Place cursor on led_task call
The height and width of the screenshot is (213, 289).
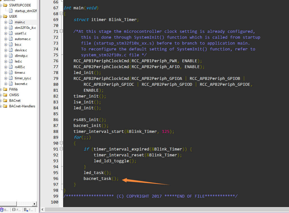[x=97, y=173]
